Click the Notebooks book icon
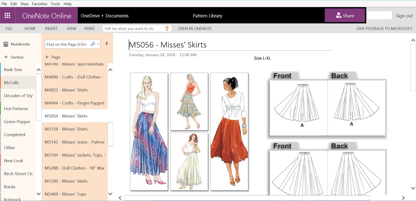 (x=6, y=44)
